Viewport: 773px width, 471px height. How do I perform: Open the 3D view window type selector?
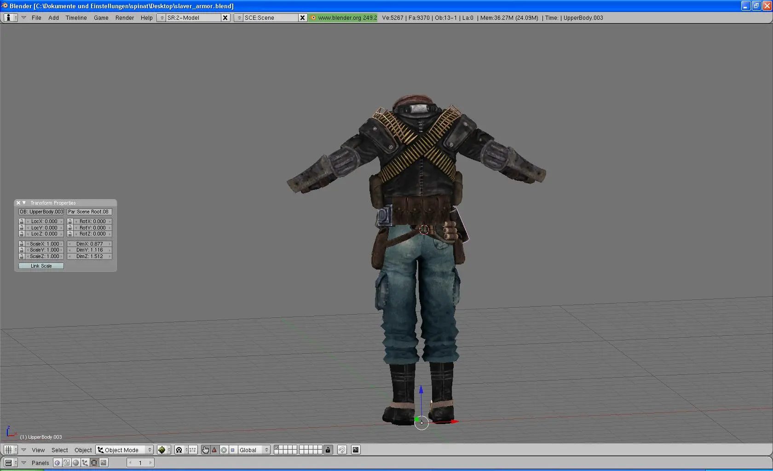[11, 450]
